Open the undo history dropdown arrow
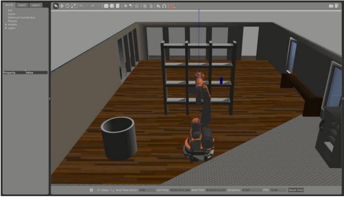Image resolution: width=344 pixels, height=197 pixels. (87, 6)
